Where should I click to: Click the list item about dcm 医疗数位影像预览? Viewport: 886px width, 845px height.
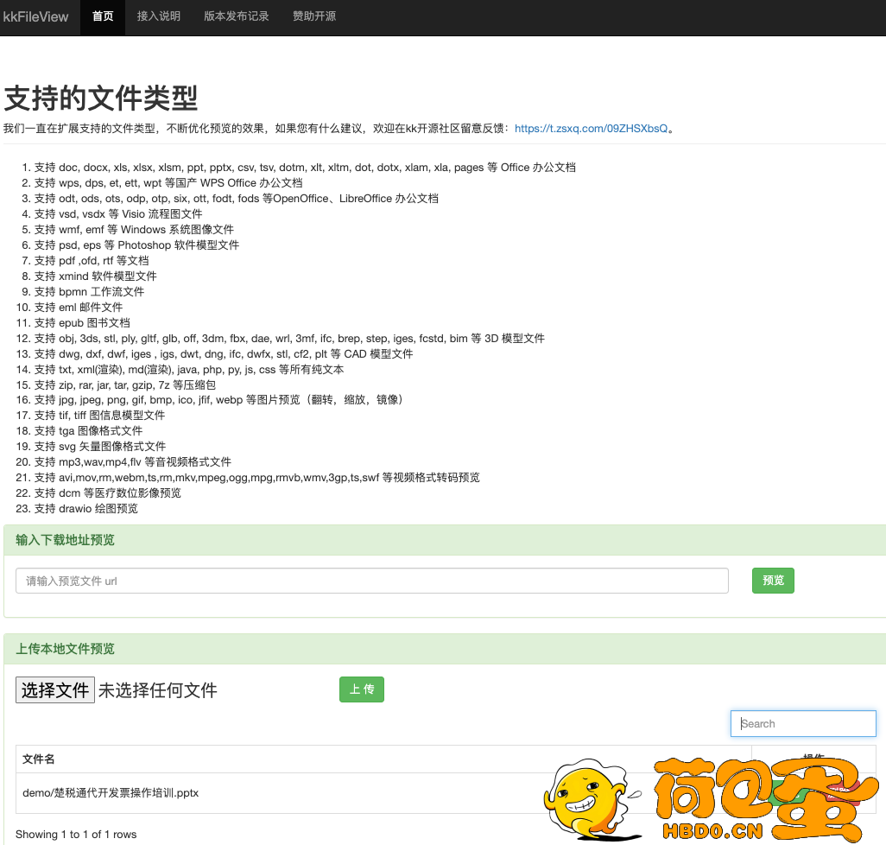[x=107, y=492]
